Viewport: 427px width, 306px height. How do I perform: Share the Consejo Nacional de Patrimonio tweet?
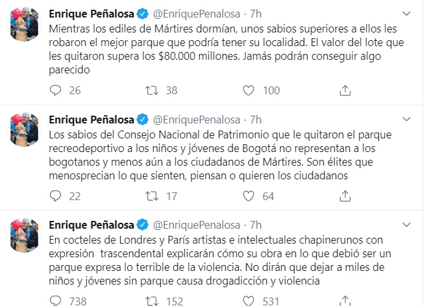(346, 196)
